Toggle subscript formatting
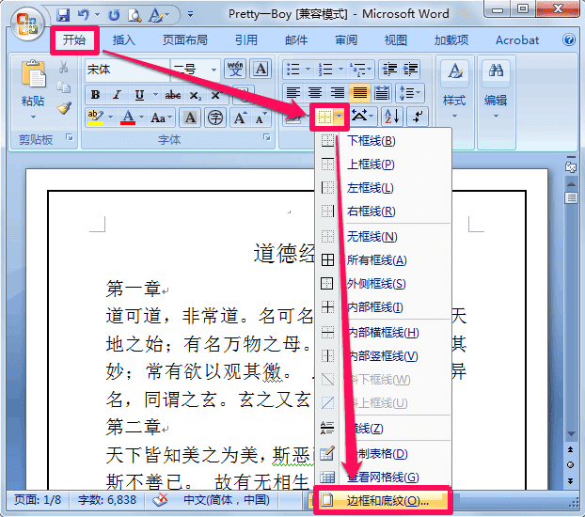The width and height of the screenshot is (585, 517). (195, 95)
